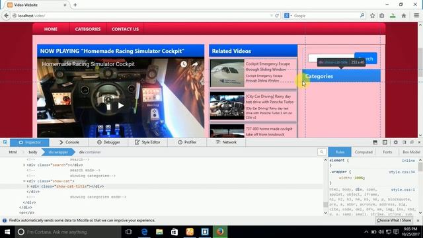Open the Debugger tab
This screenshot has width=423, height=238.
tap(108, 142)
